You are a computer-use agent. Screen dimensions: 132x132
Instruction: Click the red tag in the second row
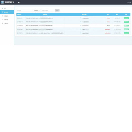108,22
